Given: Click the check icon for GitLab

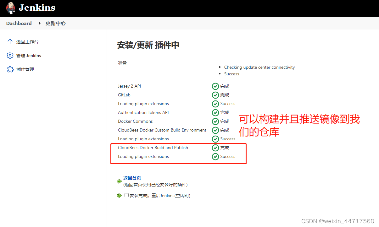Looking at the screenshot, I should tap(215, 95).
